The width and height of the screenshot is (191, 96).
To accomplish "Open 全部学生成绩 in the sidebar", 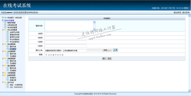I will (x=15, y=32).
